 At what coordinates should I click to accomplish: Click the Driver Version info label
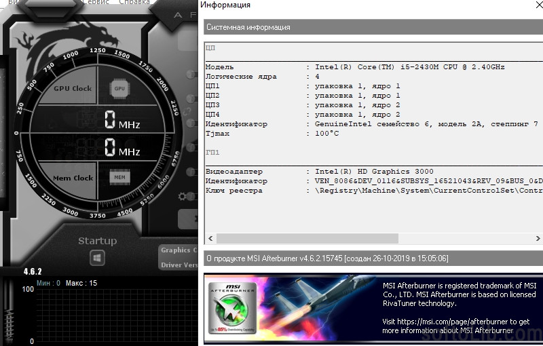179,265
